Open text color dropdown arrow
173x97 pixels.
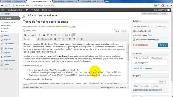pyautogui.click(x=48, y=39)
